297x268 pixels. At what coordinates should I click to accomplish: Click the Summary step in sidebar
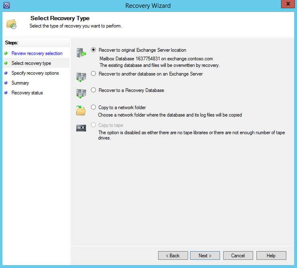tap(20, 83)
